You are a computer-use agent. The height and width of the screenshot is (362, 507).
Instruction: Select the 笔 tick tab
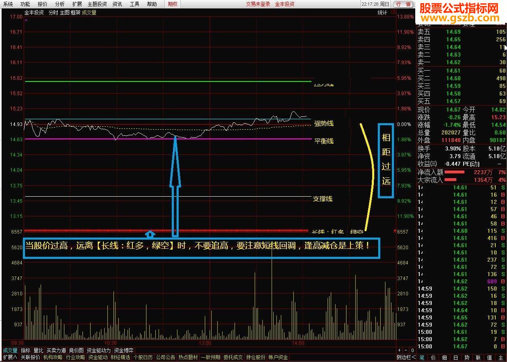click(422, 357)
